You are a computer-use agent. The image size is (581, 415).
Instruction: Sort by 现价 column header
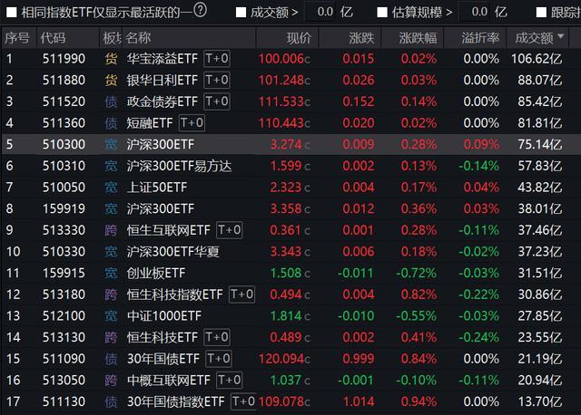(299, 38)
